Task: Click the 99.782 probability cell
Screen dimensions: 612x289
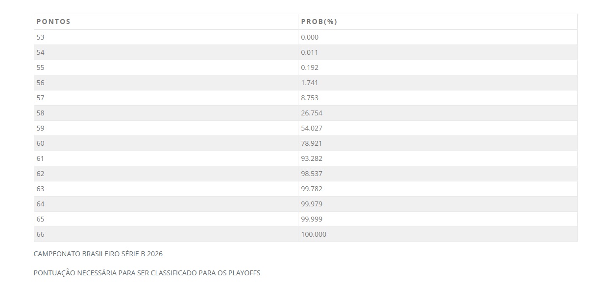Action: 438,189
